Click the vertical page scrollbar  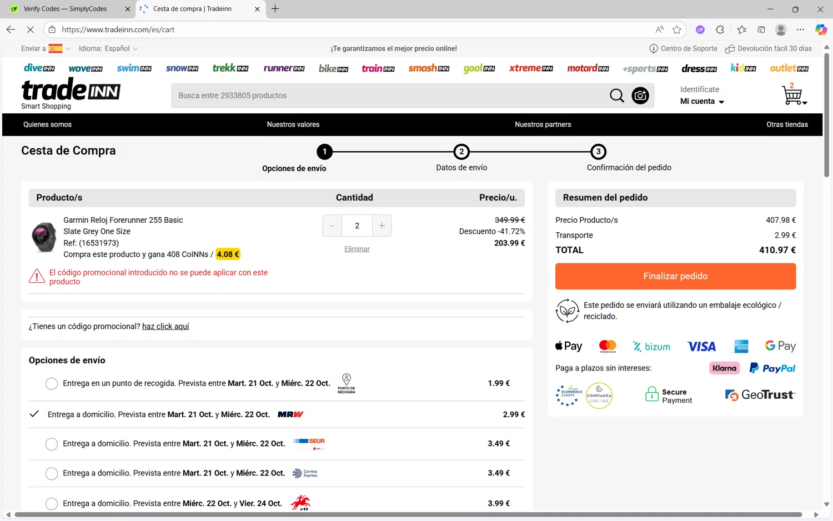coord(826,116)
